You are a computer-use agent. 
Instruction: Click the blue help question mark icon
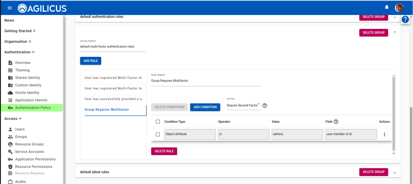coord(405,19)
